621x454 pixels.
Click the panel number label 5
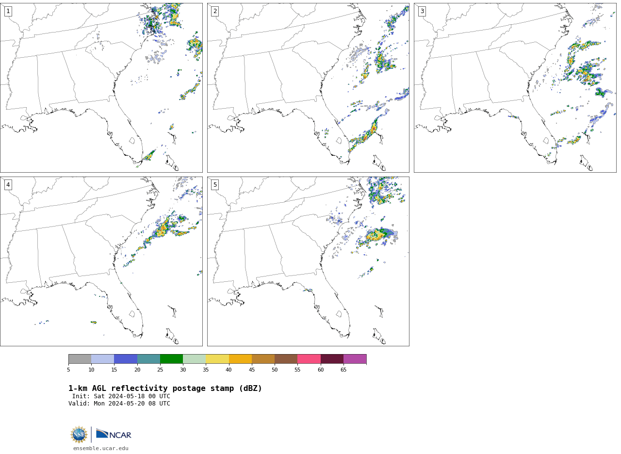tap(215, 185)
